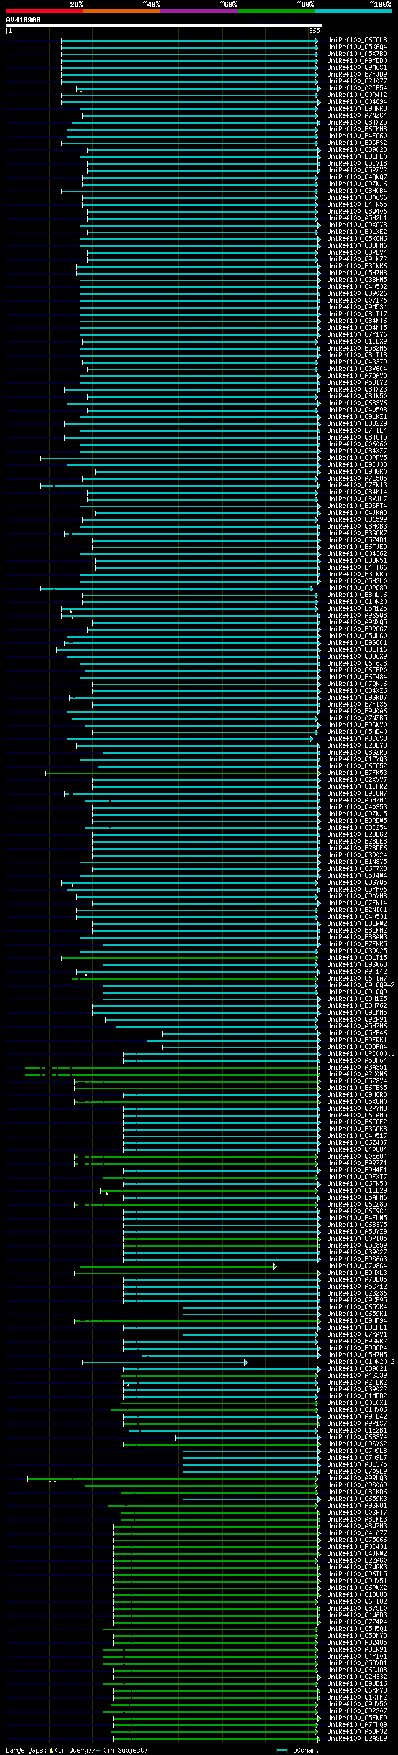Click label UniRef100_Q9ZWJ6
This screenshot has width=398, height=1755.
(x=357, y=184)
